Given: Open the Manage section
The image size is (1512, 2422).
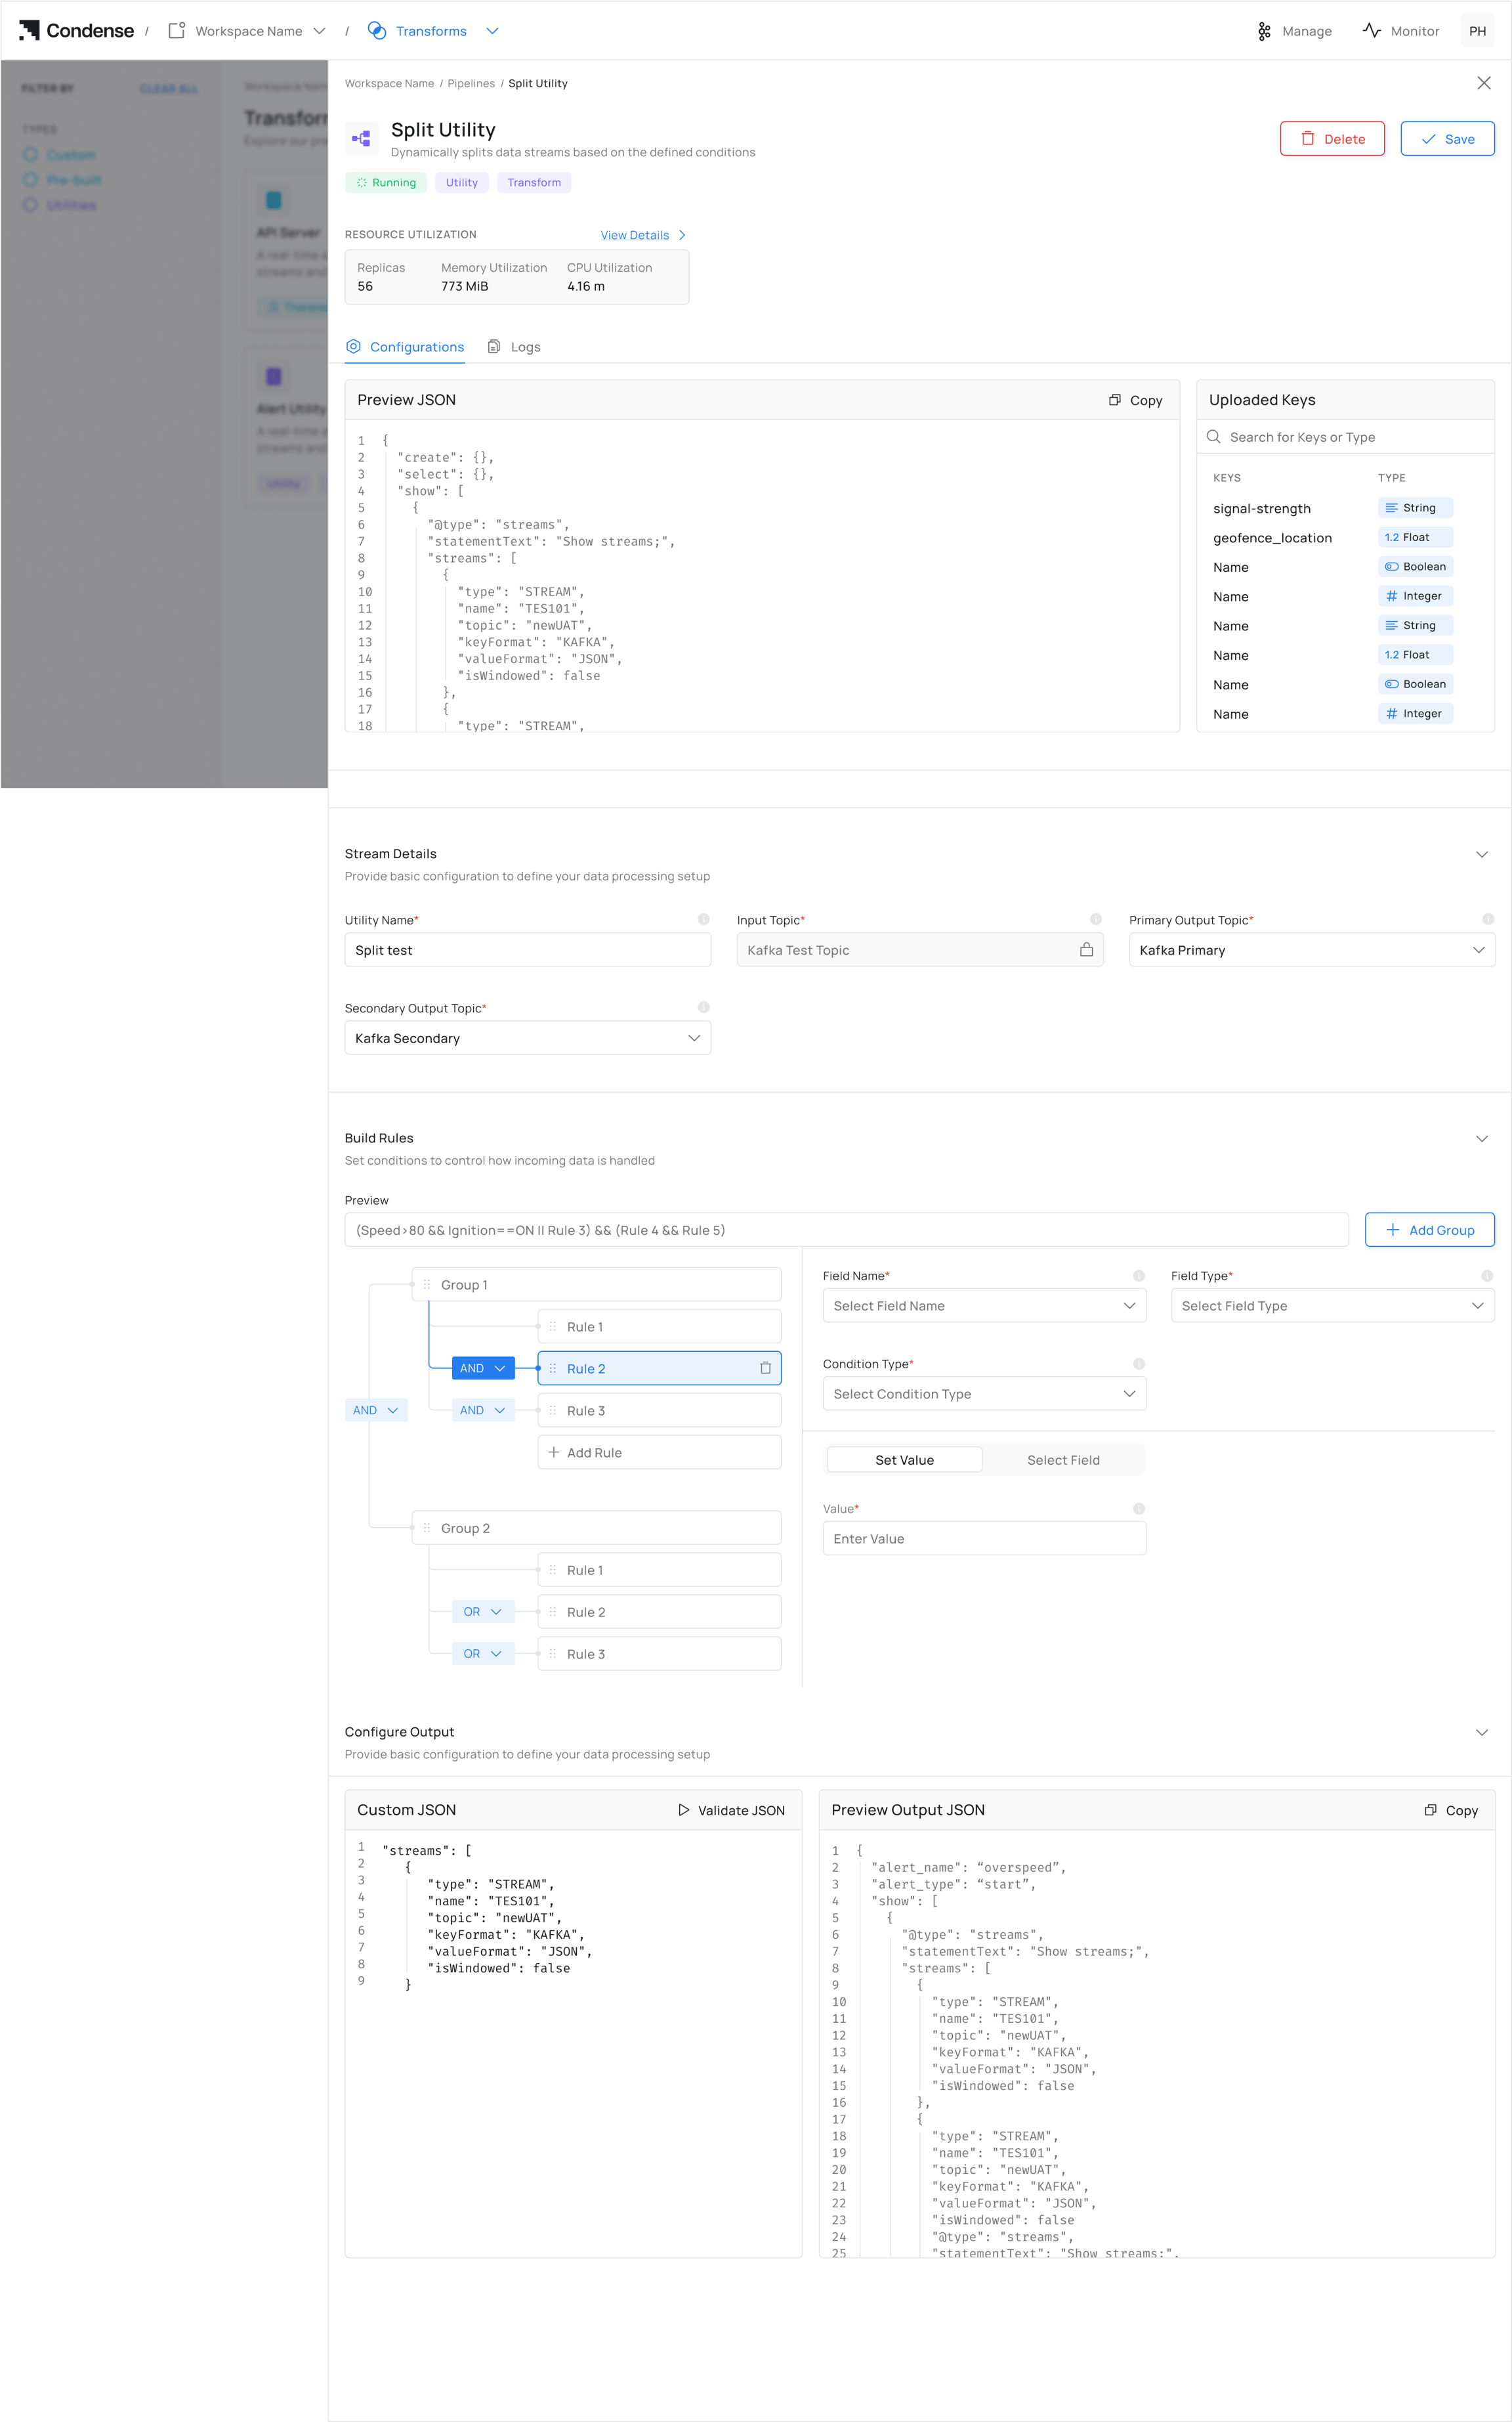Looking at the screenshot, I should 1294,31.
